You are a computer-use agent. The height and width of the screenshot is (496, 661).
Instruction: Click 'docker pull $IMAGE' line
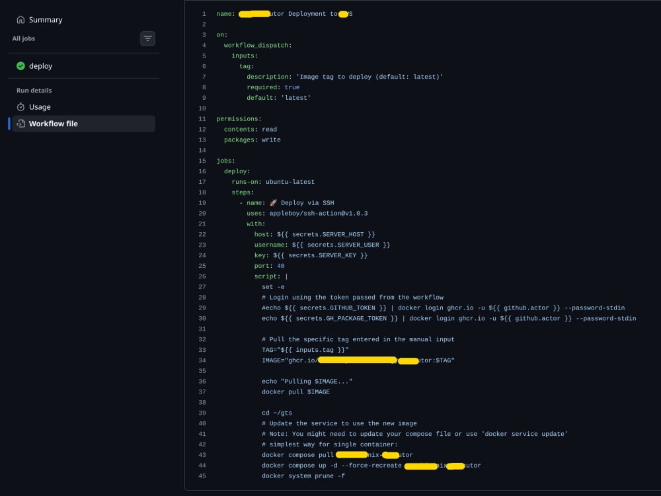point(296,392)
